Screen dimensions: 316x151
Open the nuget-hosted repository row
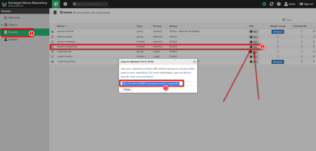click(x=183, y=56)
